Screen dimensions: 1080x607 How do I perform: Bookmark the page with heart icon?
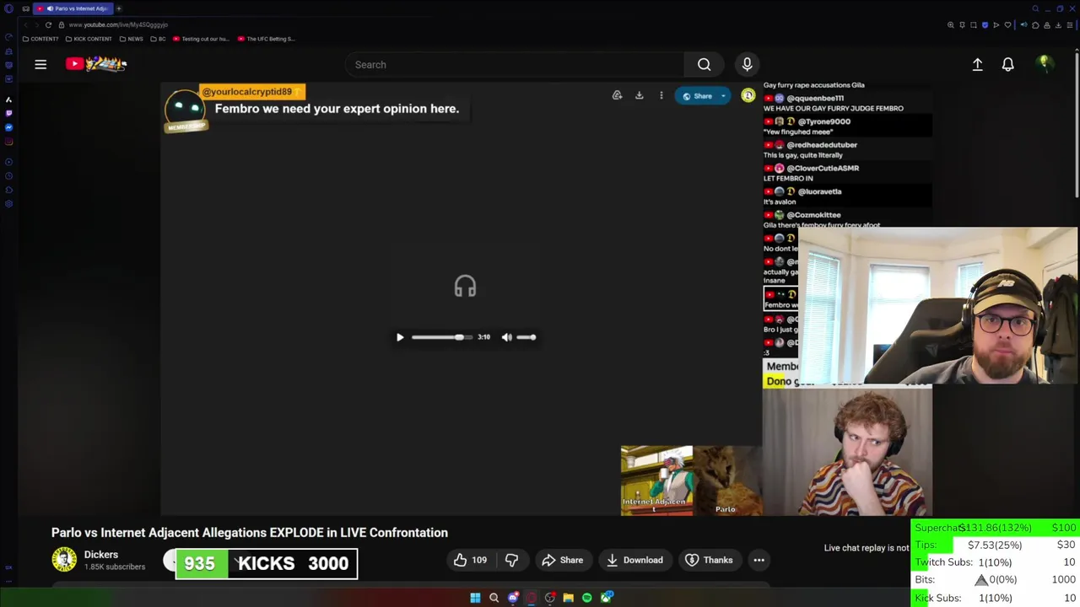click(x=1007, y=24)
